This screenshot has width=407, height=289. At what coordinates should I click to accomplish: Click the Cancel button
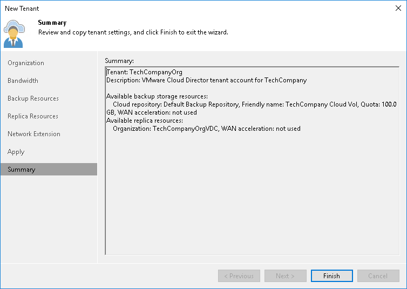(x=378, y=276)
